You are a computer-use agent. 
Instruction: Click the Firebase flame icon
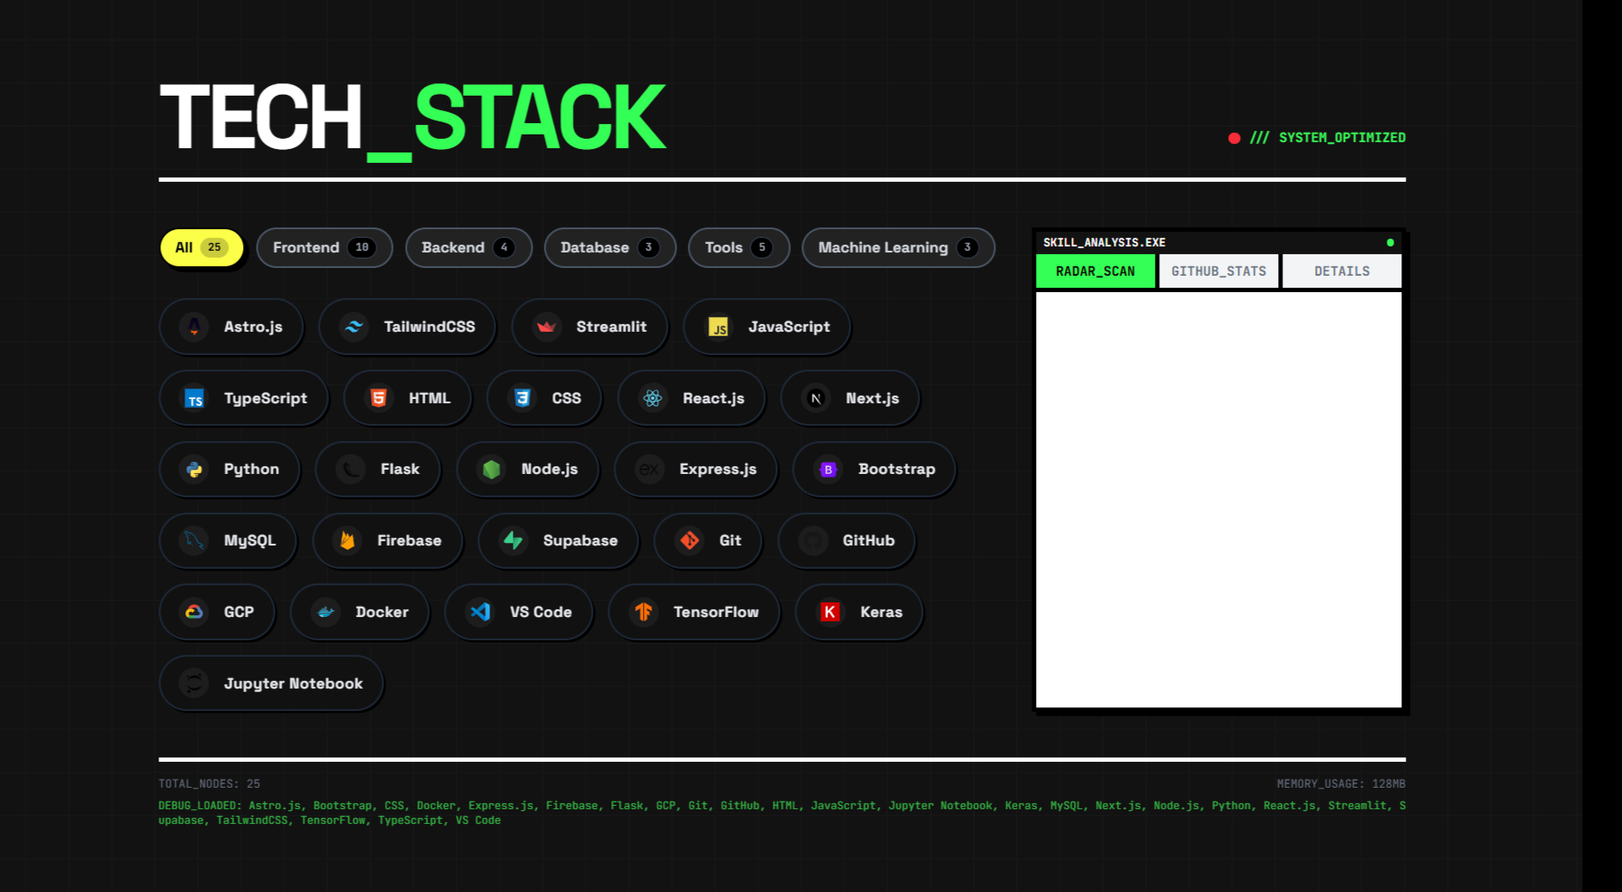coord(347,540)
